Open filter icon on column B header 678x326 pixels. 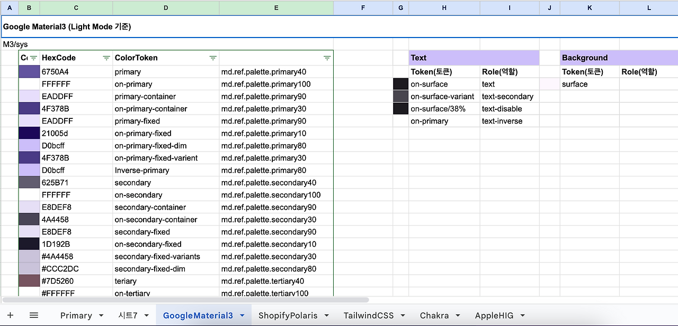click(33, 58)
